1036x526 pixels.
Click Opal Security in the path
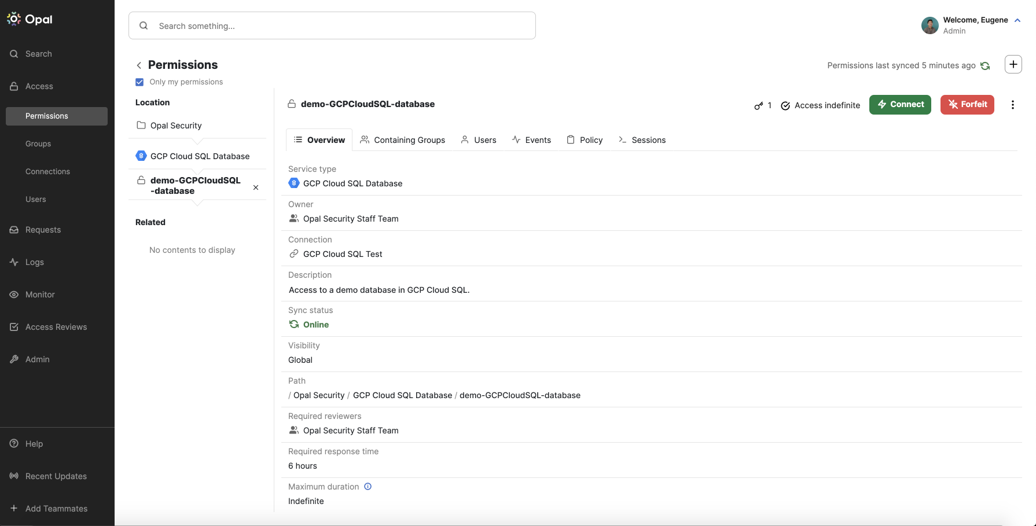pos(319,395)
